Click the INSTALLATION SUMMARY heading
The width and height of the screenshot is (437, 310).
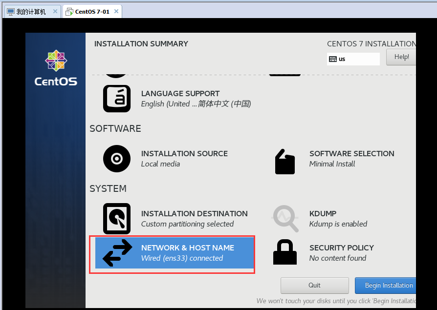click(x=141, y=43)
